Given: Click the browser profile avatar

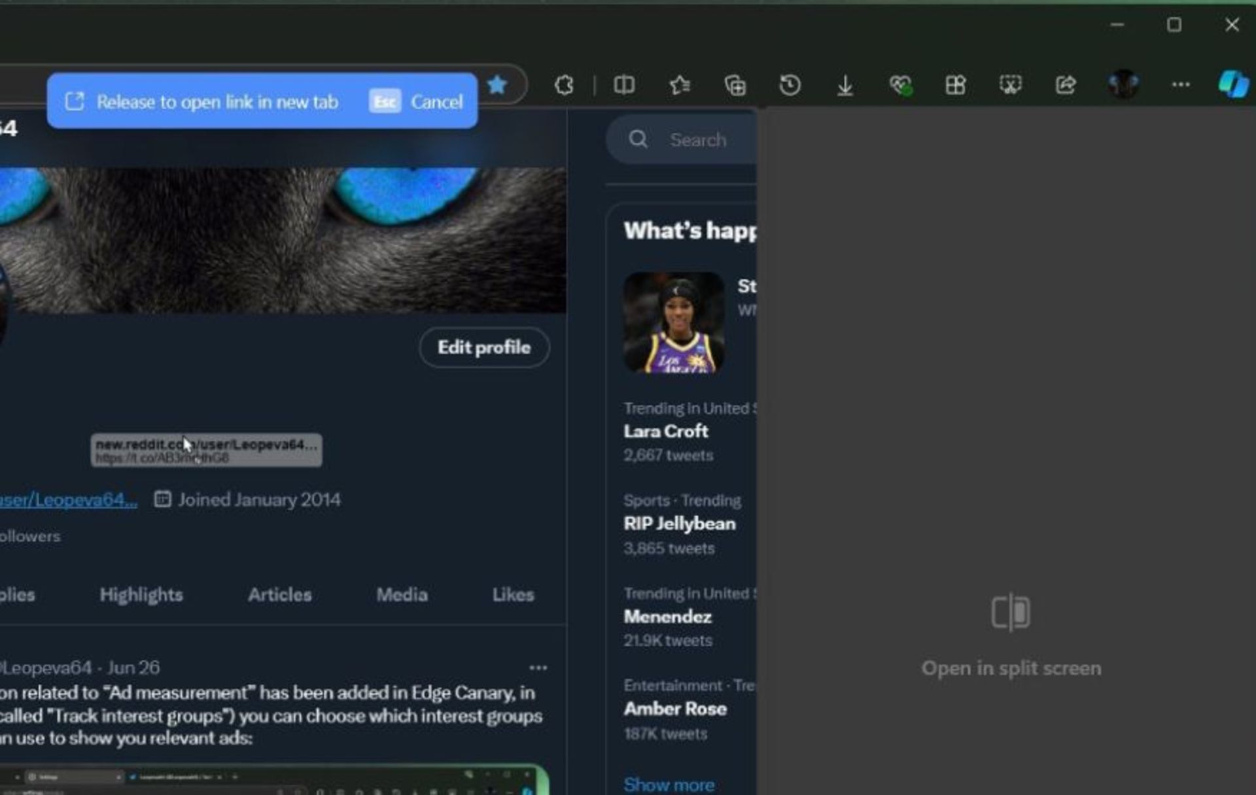Looking at the screenshot, I should 1123,84.
